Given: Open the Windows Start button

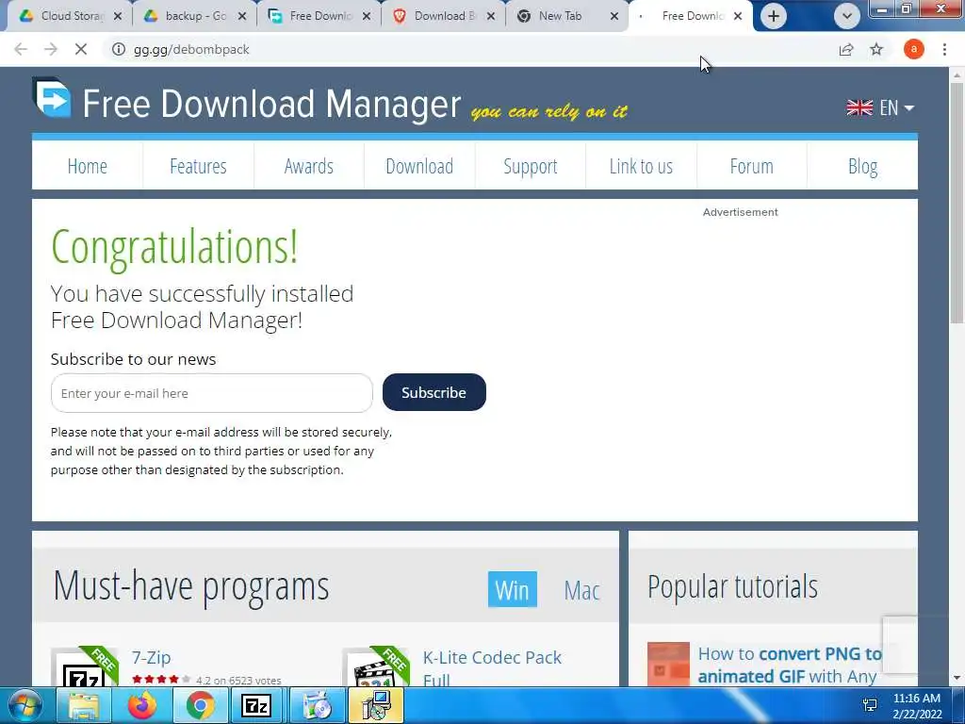Looking at the screenshot, I should click(x=25, y=705).
